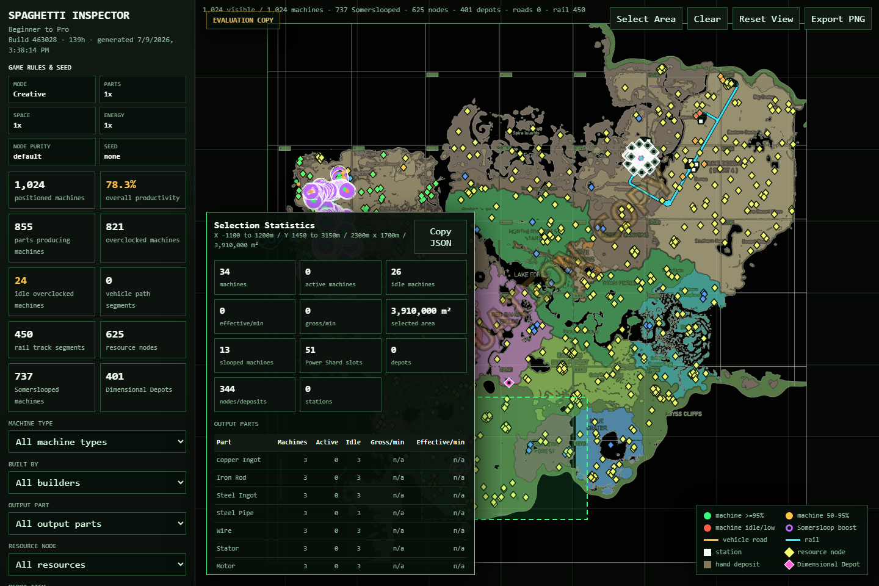The height and width of the screenshot is (586, 879).
Task: Click the yellow resource node legend swatch
Action: (x=789, y=552)
